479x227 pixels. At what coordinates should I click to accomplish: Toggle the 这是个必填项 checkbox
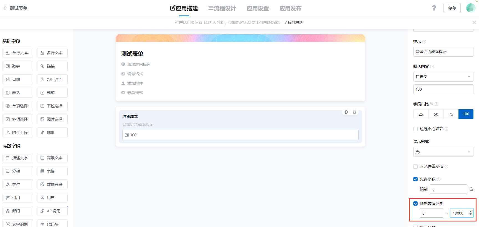415,129
